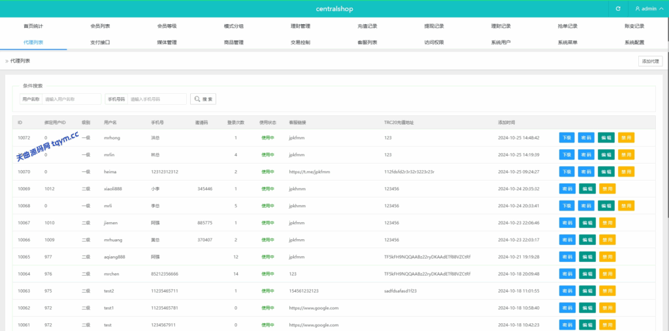Click 下级 button for user mrhong
The image size is (669, 331).
click(x=567, y=137)
